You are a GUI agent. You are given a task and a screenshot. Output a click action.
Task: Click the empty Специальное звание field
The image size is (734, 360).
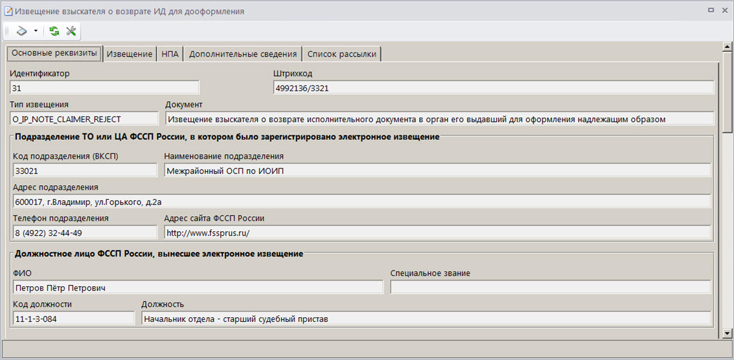coord(550,287)
